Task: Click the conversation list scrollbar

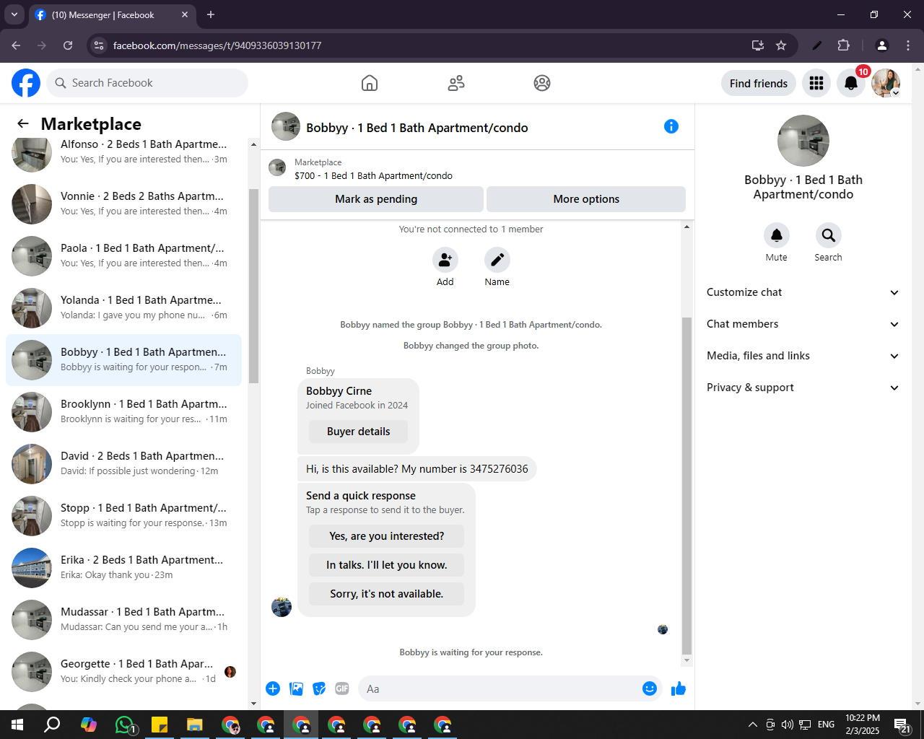Action: pyautogui.click(x=253, y=286)
